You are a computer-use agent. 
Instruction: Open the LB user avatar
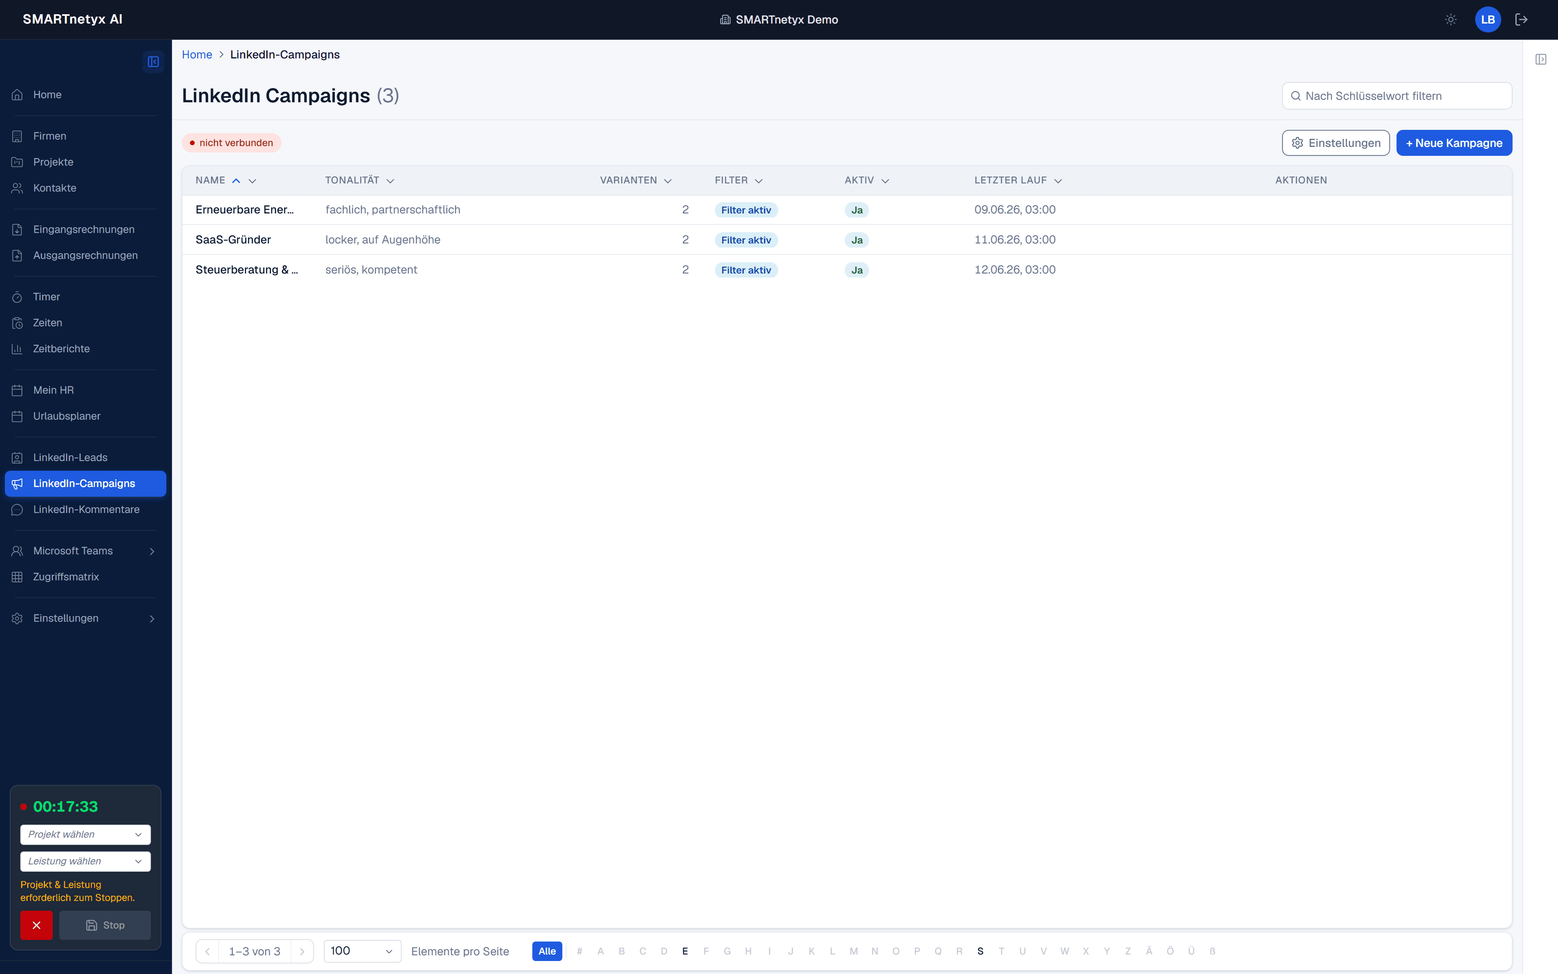point(1488,19)
